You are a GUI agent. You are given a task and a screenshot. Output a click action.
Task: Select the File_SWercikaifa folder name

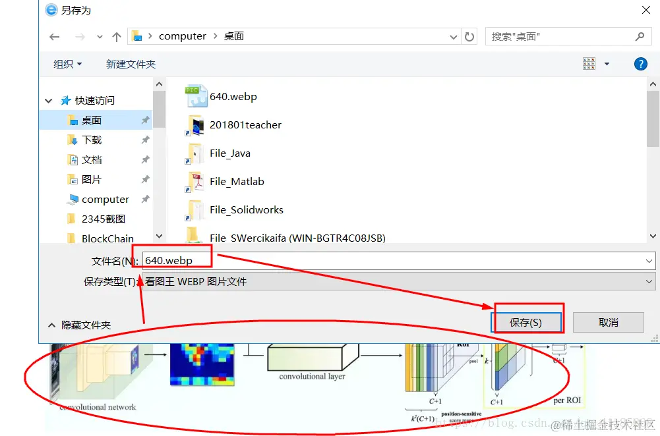pyautogui.click(x=297, y=238)
